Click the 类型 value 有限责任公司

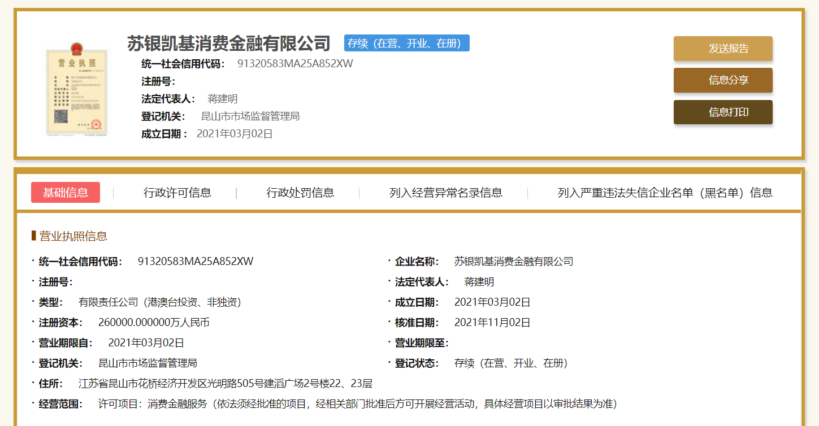pos(160,302)
